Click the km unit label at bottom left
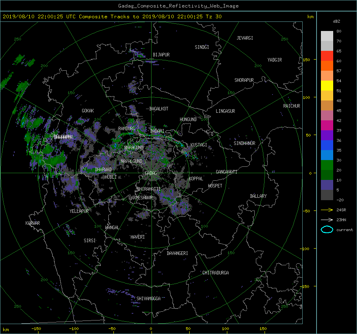The width and height of the screenshot is (357, 334). point(6,330)
